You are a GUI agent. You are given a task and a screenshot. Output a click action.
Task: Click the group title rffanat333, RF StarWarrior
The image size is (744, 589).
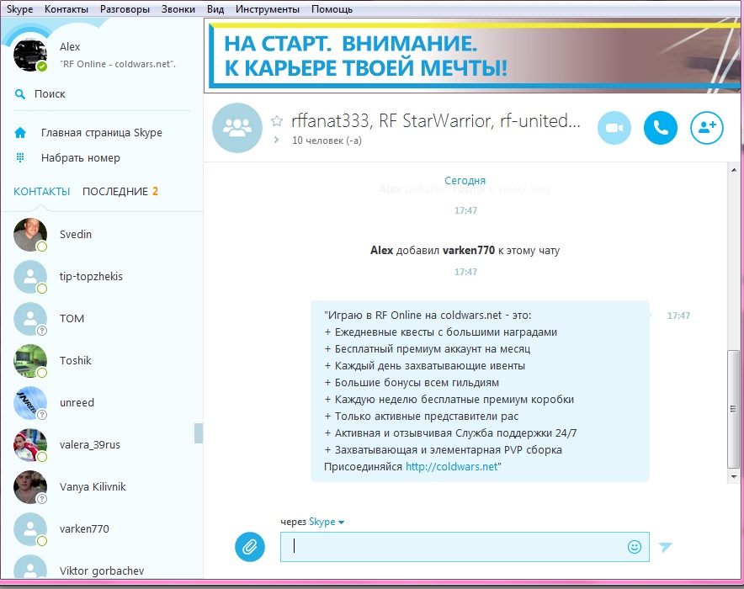[436, 121]
